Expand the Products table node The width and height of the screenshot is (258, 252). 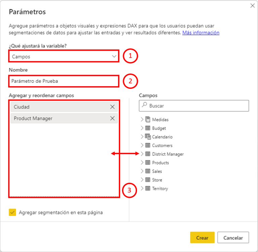142,163
